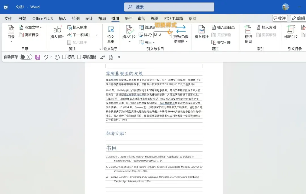Go to Next Footnote (下一条脚注)
Viewport: 306px width, 194px height.
tap(79, 35)
